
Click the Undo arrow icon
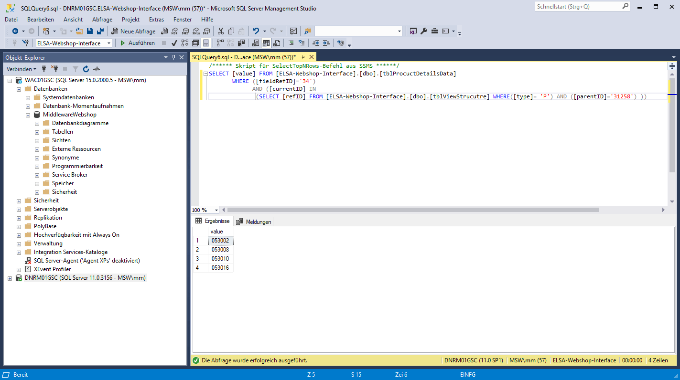point(256,31)
